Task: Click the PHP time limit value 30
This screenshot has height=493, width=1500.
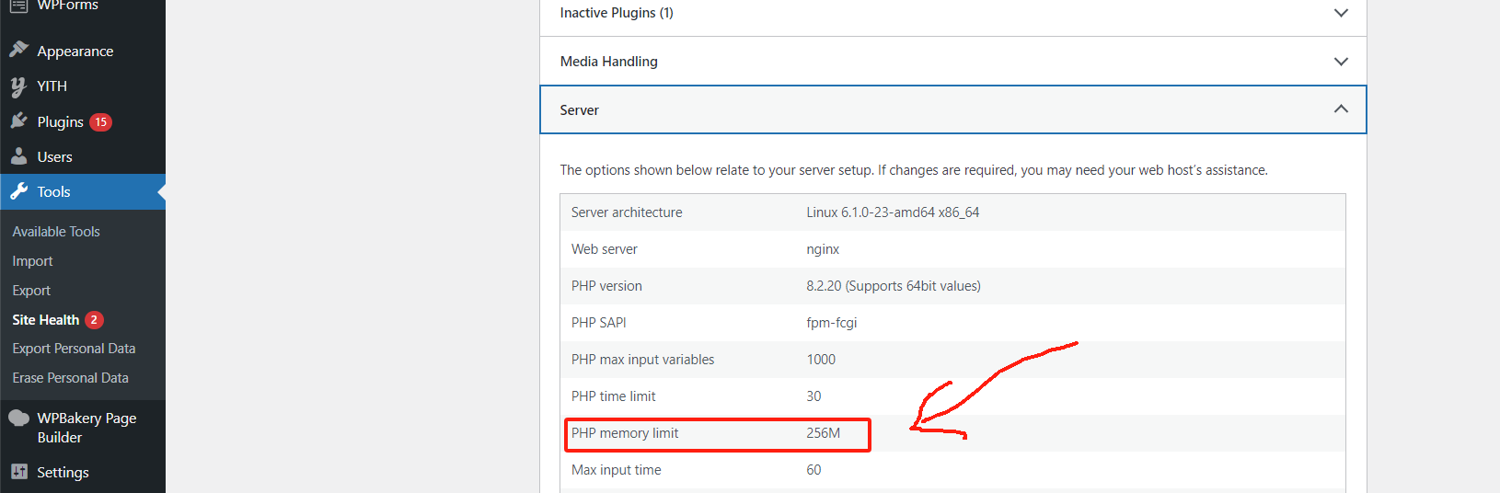Action: [x=813, y=396]
